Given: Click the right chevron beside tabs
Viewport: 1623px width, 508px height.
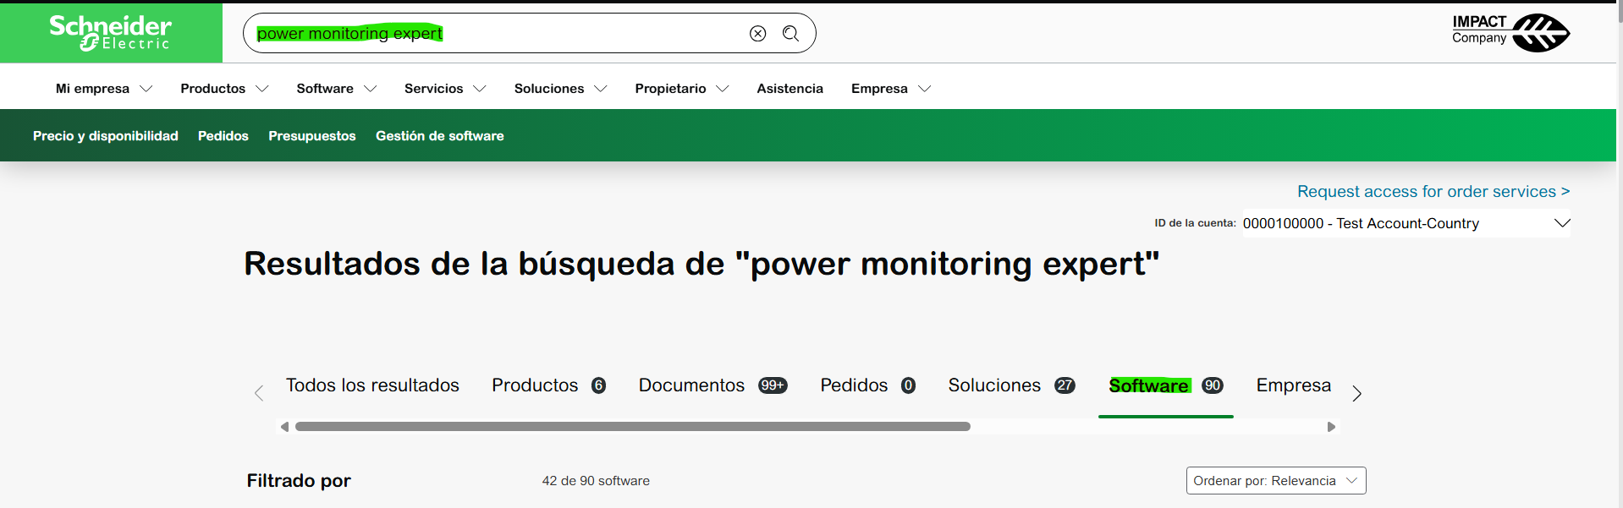Looking at the screenshot, I should [x=1356, y=393].
